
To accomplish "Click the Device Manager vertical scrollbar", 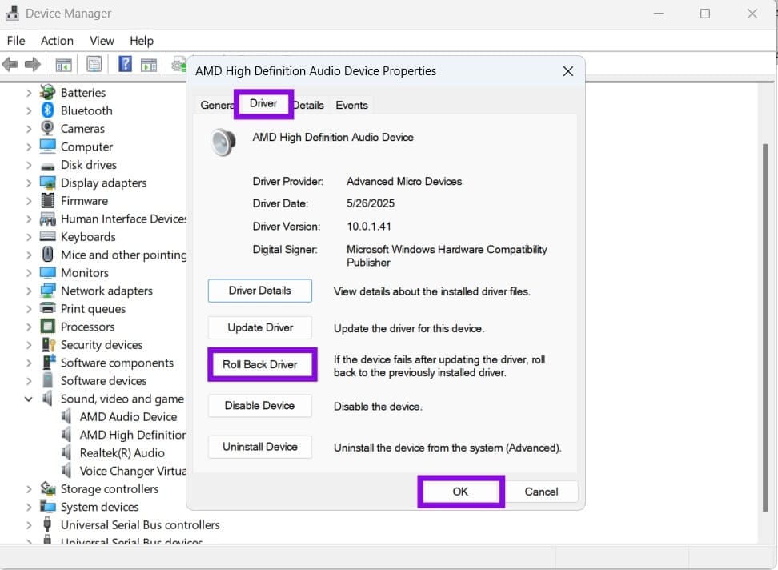I will 765,327.
